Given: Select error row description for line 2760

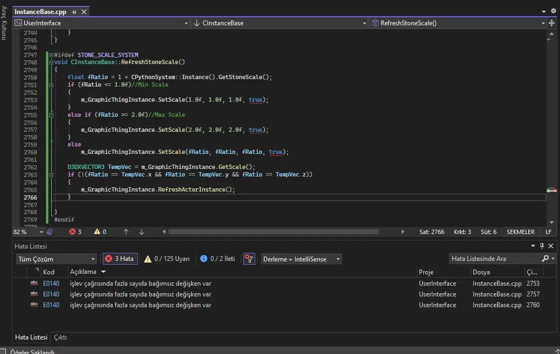Looking at the screenshot, I should tap(141, 305).
